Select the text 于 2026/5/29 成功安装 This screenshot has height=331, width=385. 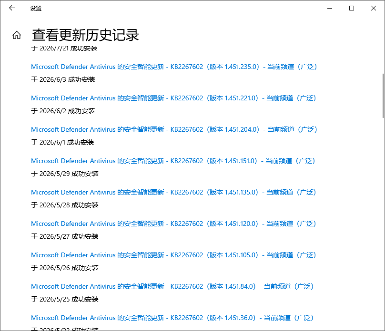(x=65, y=174)
